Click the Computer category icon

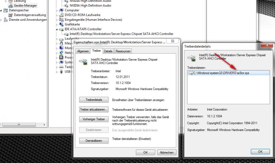click(x=61, y=10)
